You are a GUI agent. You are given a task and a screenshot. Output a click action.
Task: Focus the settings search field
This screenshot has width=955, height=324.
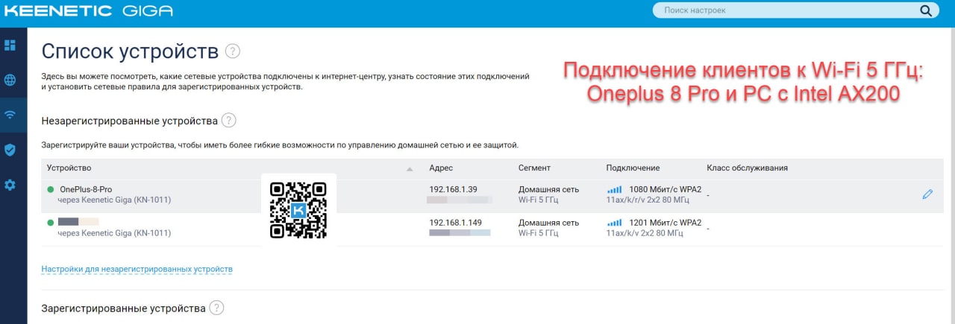(x=795, y=10)
